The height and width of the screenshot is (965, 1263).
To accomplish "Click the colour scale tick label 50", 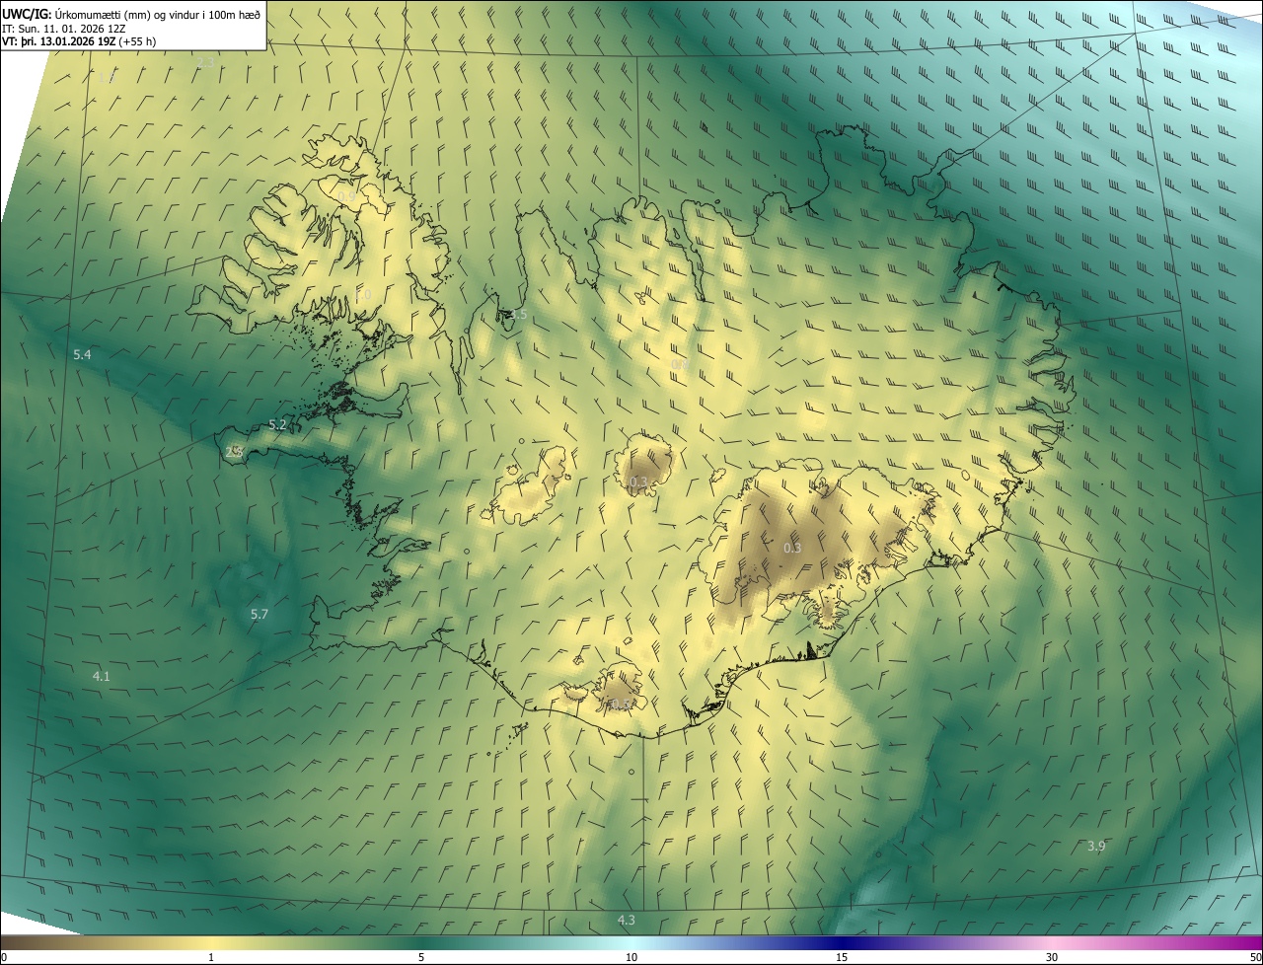I will coord(1255,958).
